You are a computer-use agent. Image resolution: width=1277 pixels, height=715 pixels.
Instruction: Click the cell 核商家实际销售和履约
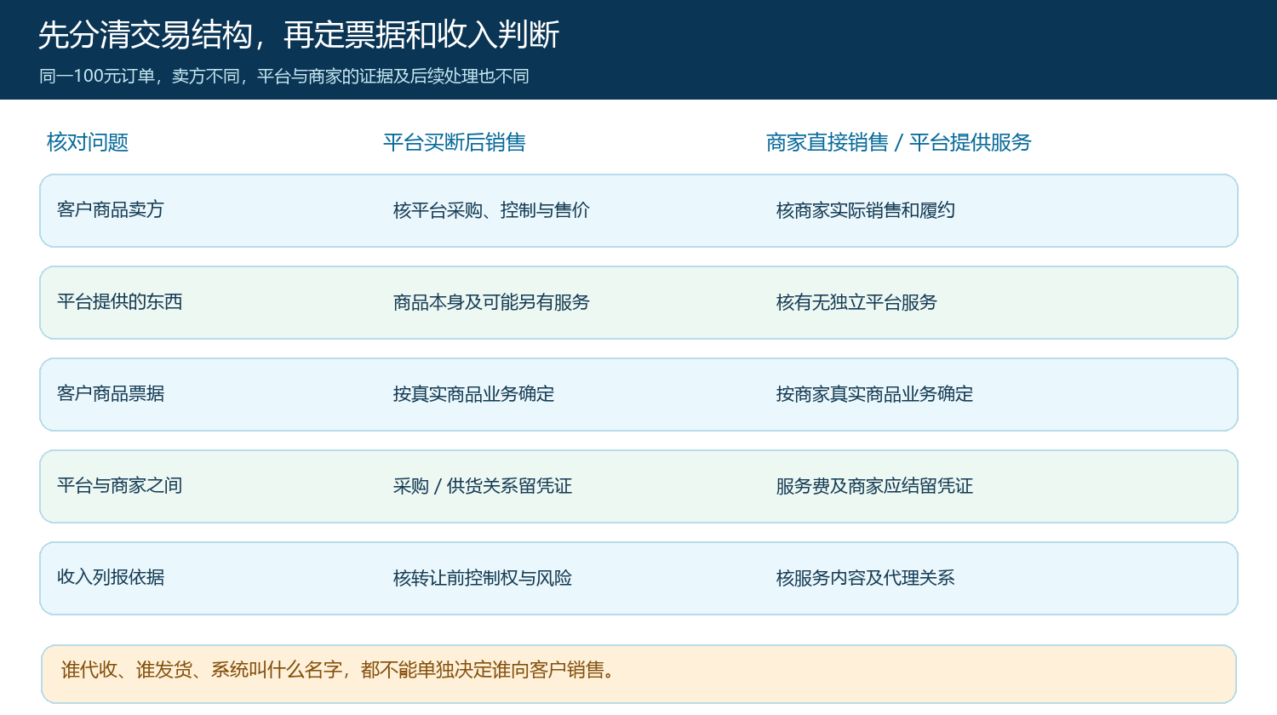tap(866, 210)
